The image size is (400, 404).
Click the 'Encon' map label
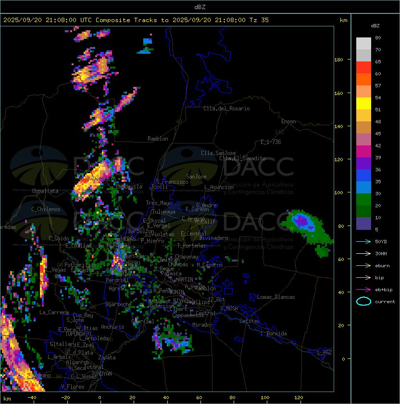point(288,121)
